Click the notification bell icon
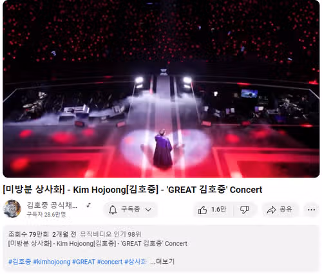 [x=113, y=210]
